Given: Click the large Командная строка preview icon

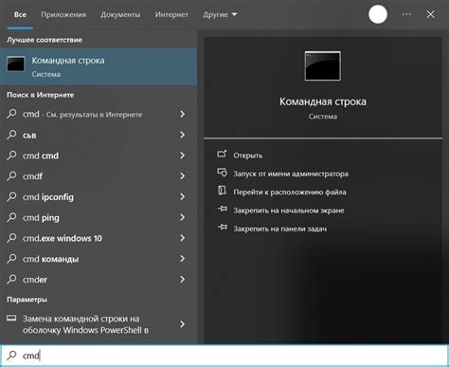Looking at the screenshot, I should coord(323,66).
